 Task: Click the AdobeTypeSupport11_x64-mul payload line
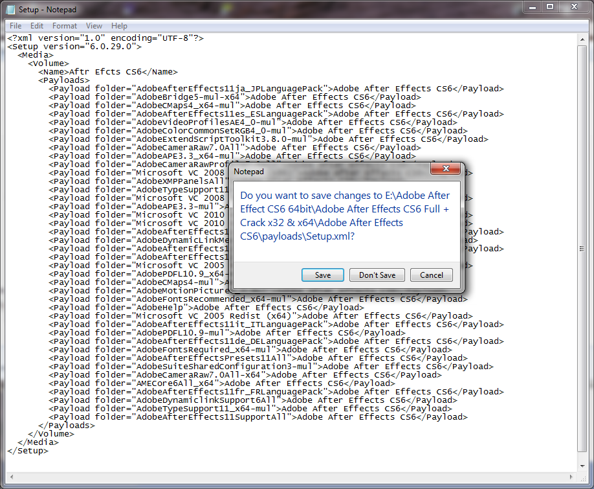(x=250, y=408)
